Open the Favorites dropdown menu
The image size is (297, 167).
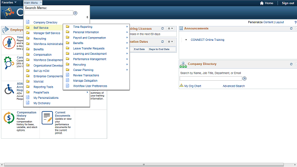tap(9, 2)
